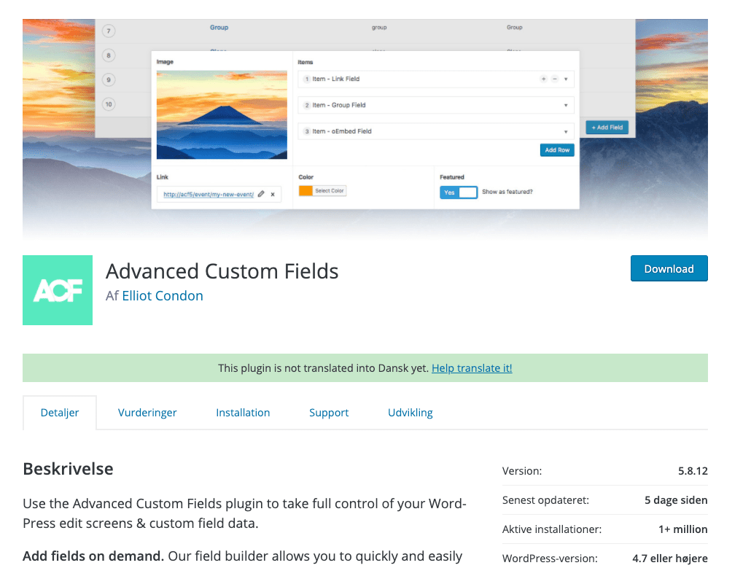The image size is (751, 568).
Task: Click the Download button
Action: (669, 268)
